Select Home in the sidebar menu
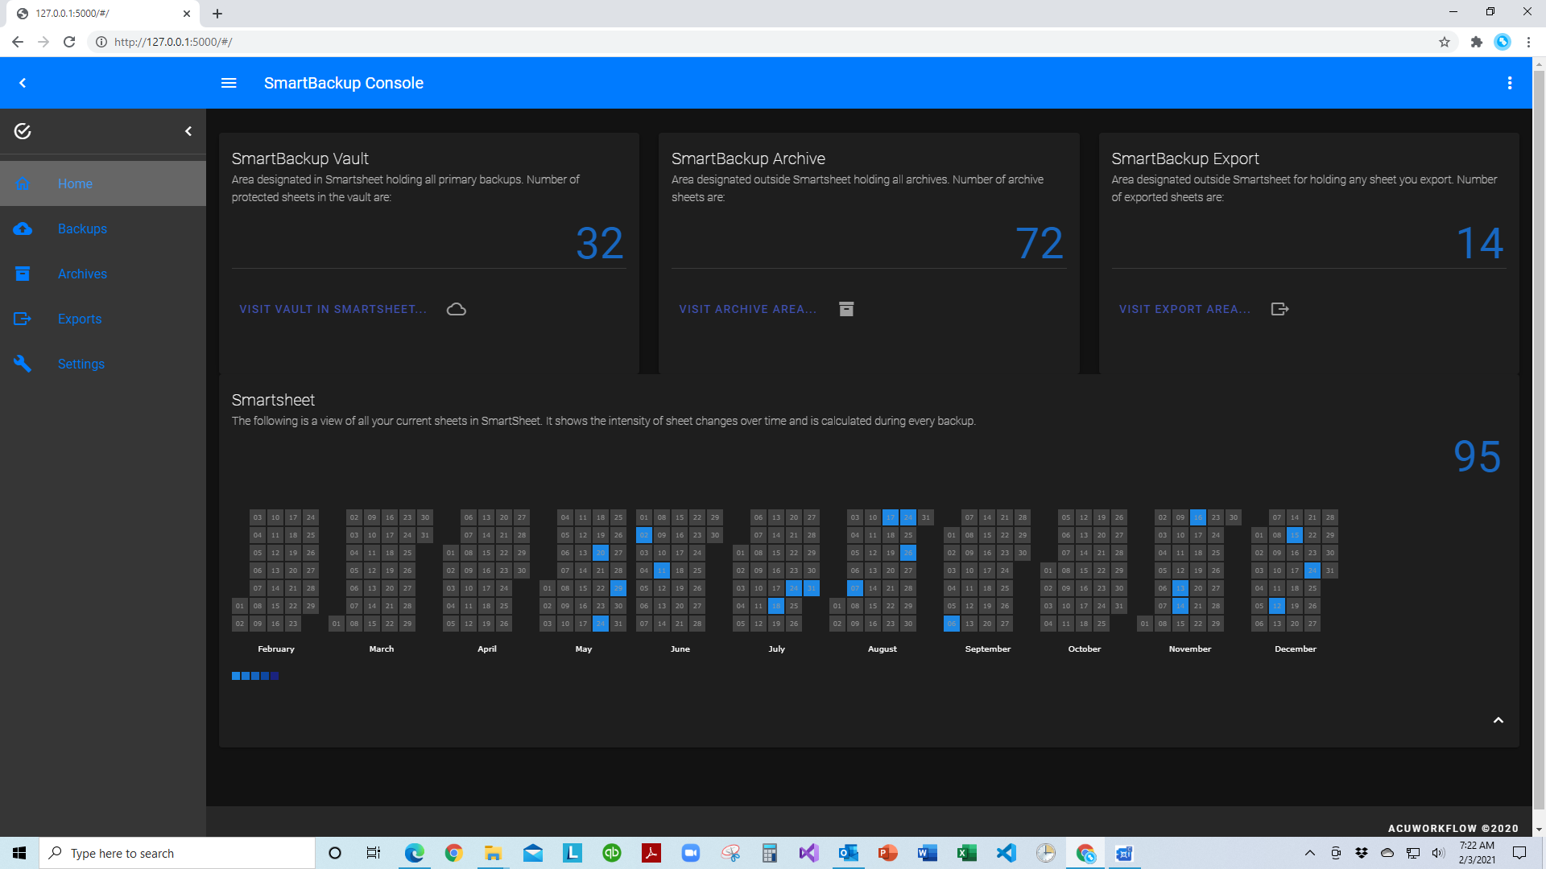Screen dimensions: 1546x869 coord(75,183)
